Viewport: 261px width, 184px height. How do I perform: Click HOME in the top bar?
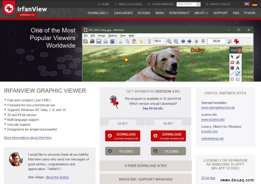104,4
